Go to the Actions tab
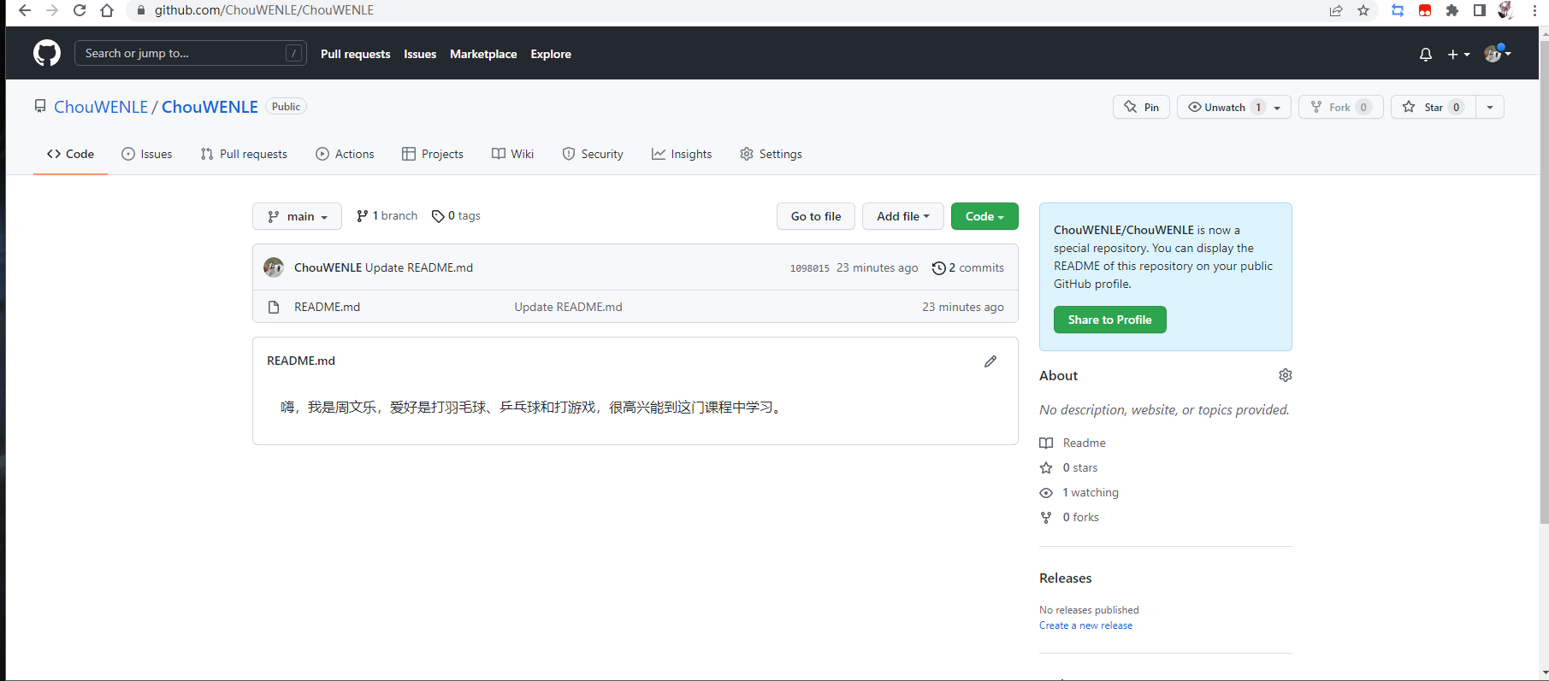 tap(345, 154)
